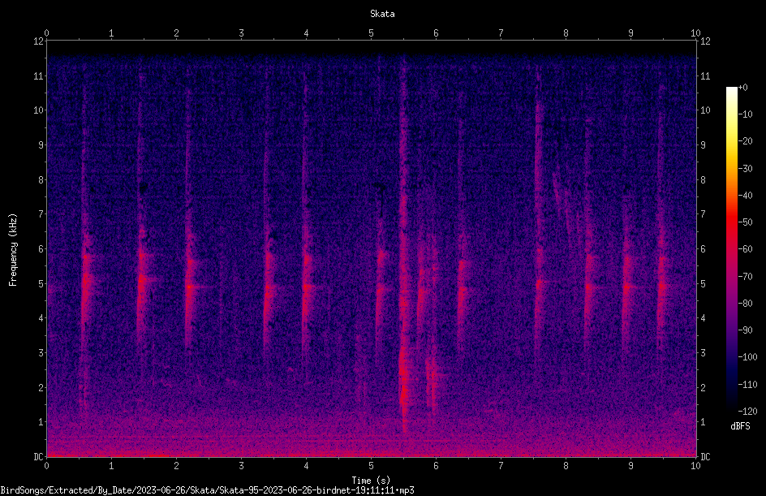Click "9" on the bottom time axis
The image size is (766, 496).
tap(630, 466)
